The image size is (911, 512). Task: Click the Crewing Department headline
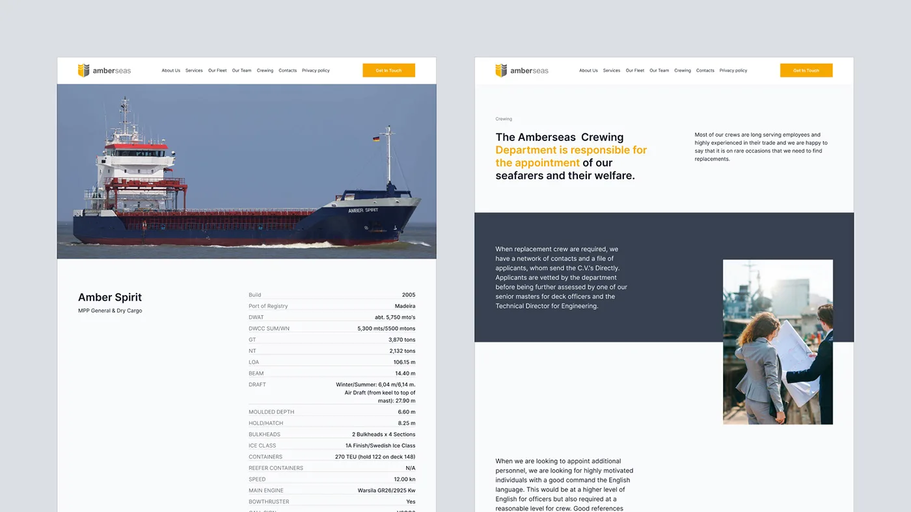(571, 156)
